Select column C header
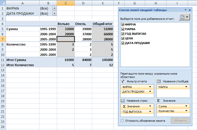Screen dimensions: 197x130 pyautogui.click(x=66, y=3)
